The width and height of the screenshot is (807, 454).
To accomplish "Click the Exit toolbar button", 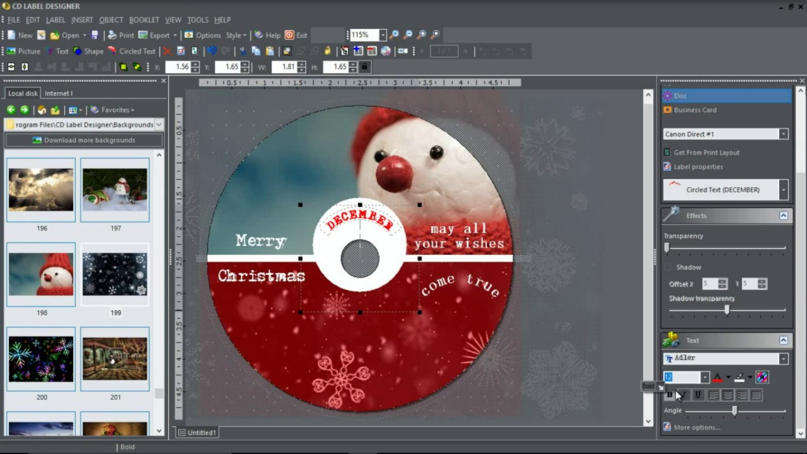I will pyautogui.click(x=296, y=35).
